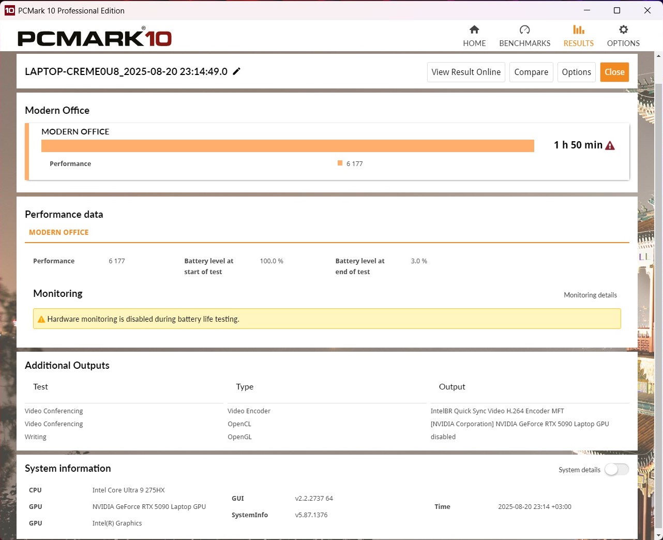Click the orange Modern Office score bar
The height and width of the screenshot is (540, 663).
click(288, 146)
